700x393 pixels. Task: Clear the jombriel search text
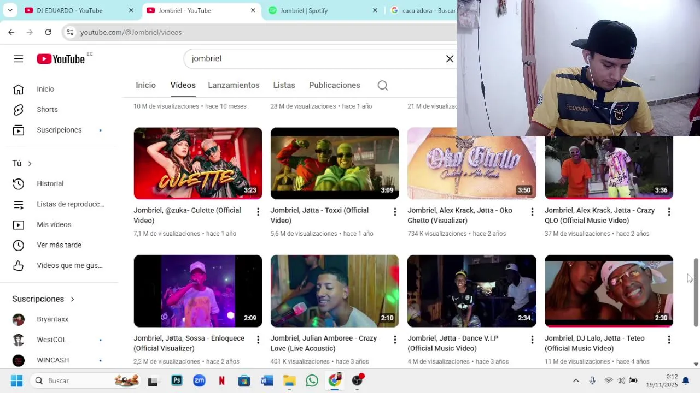pos(450,58)
